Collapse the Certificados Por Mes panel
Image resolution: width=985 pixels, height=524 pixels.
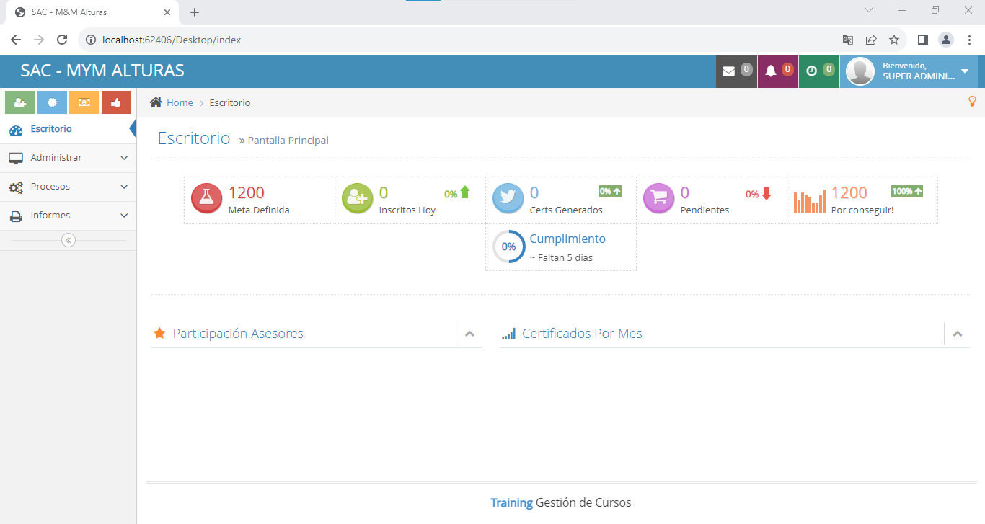point(958,334)
